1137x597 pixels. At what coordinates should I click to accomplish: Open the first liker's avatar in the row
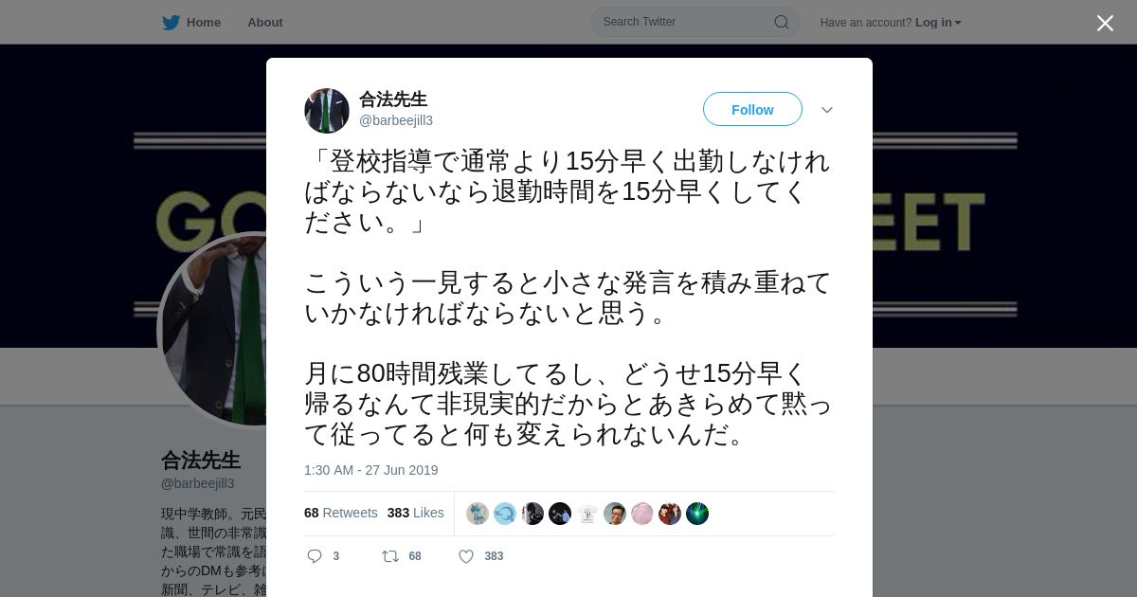click(478, 514)
